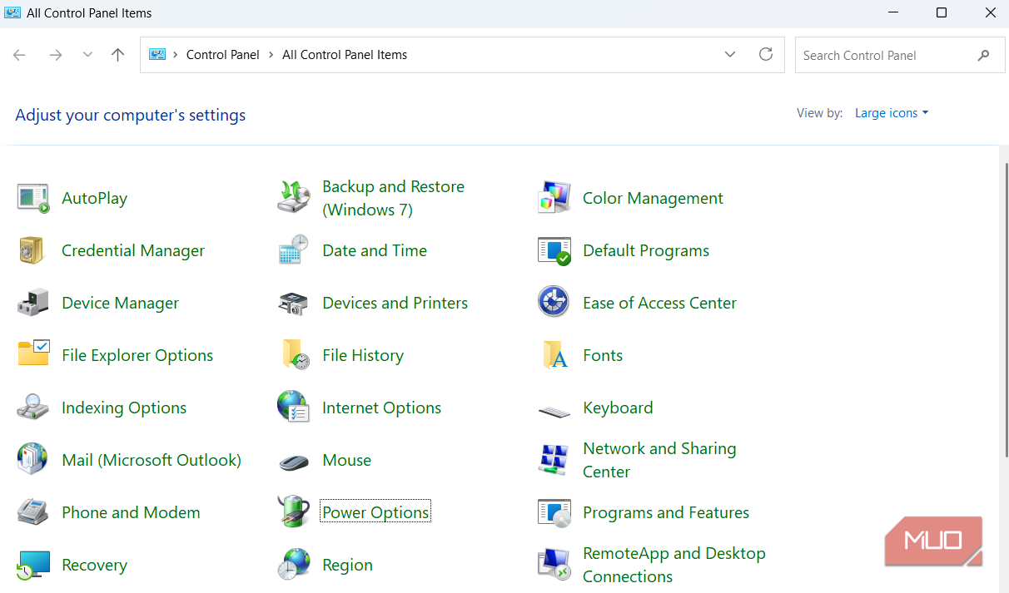Open the Mouse icon
This screenshot has height=593, width=1009.
point(294,462)
